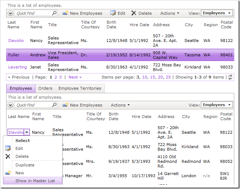Click the dropdown arrow next to Davolio

[x=27, y=132]
